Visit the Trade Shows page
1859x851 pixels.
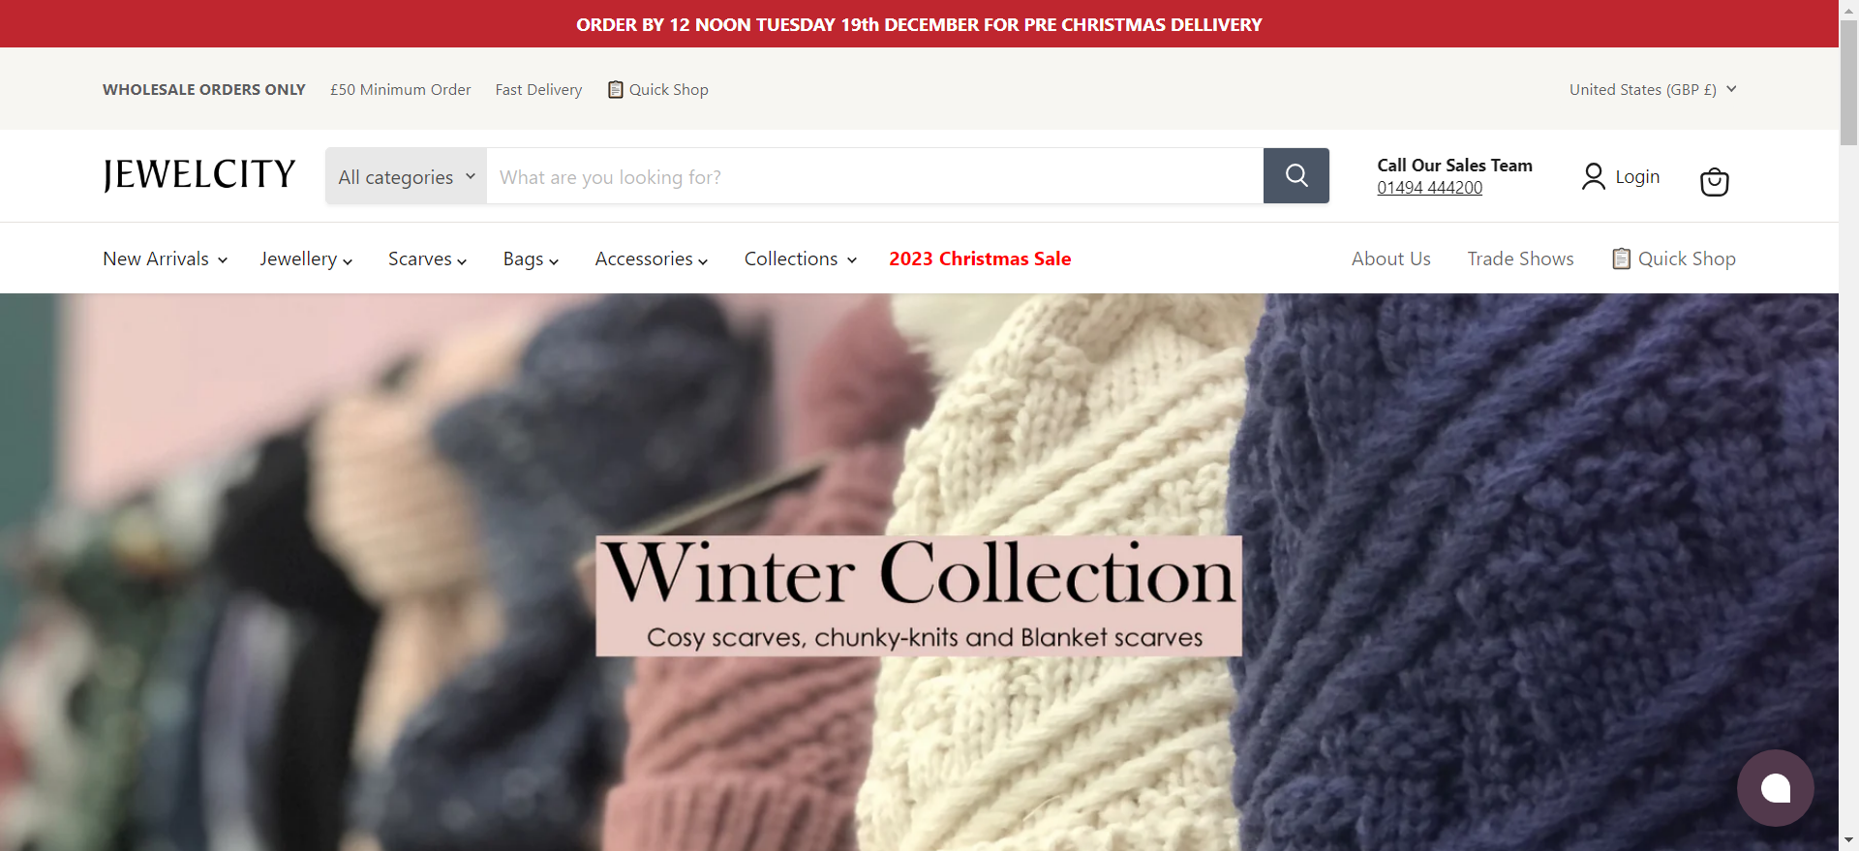pyautogui.click(x=1520, y=258)
